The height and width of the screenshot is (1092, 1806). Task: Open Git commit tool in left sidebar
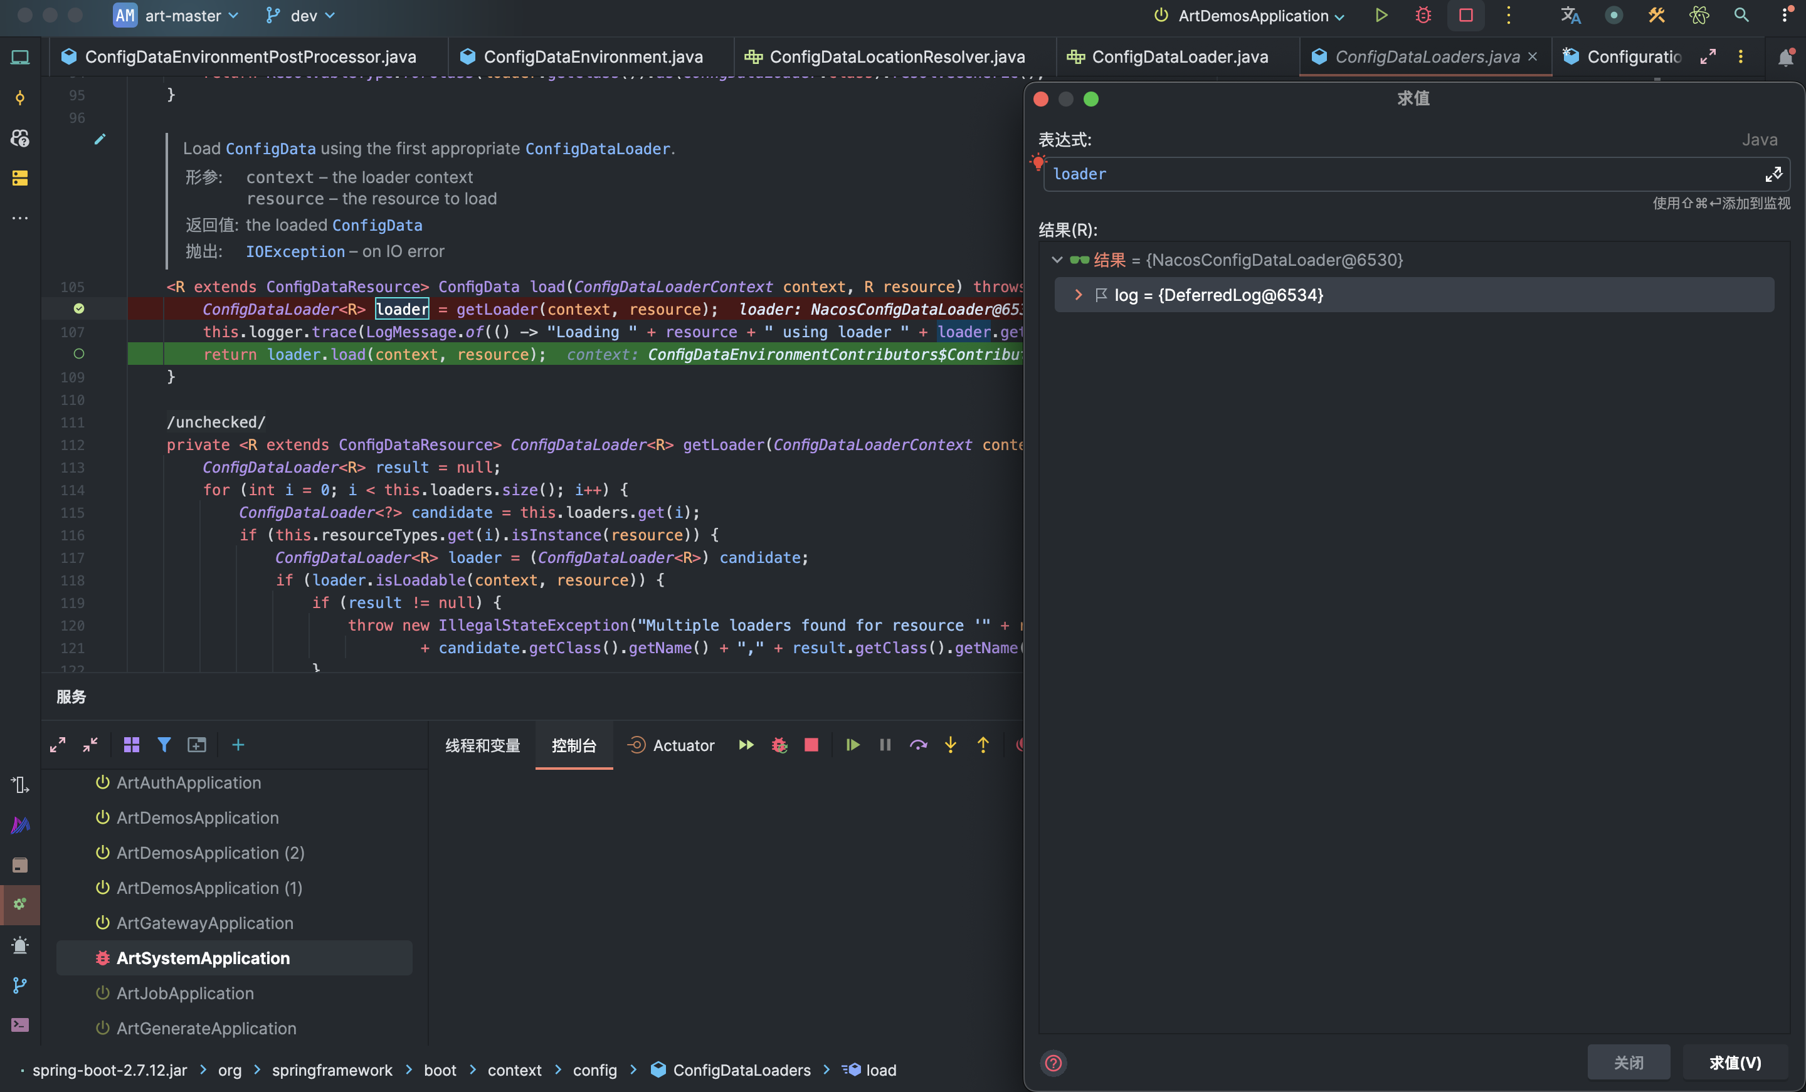pos(20,97)
